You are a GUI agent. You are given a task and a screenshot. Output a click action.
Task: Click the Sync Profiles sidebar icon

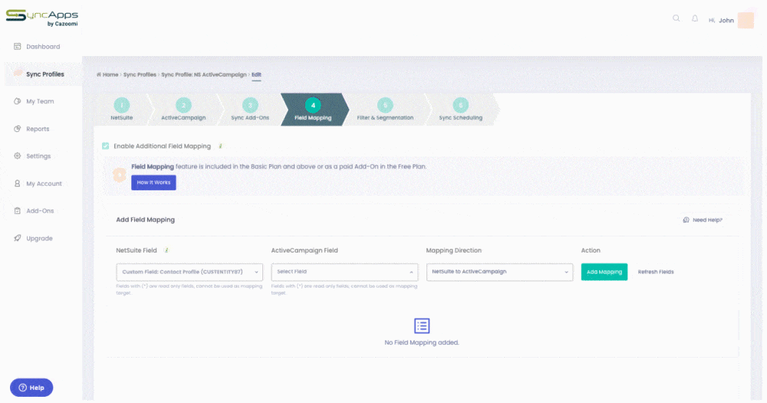click(x=18, y=74)
